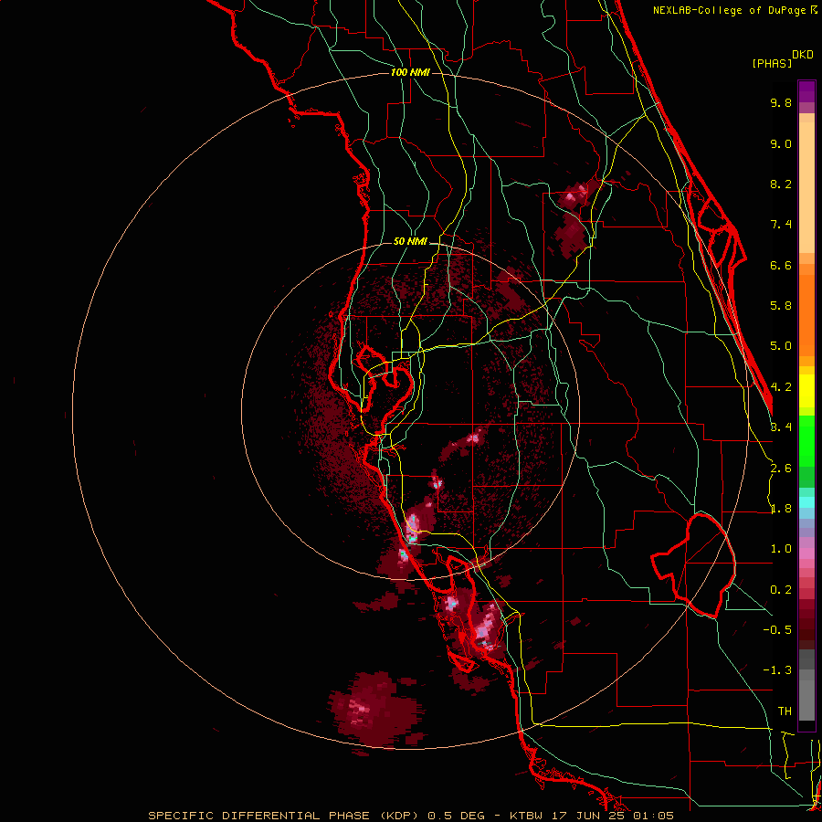
Task: Click the 100 NMI range ring label
Action: (x=410, y=72)
